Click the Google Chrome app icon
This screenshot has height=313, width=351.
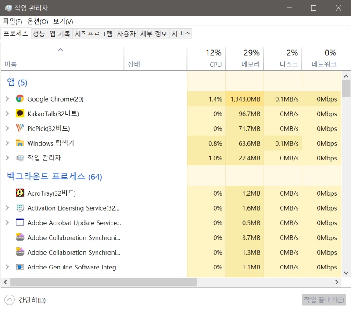coord(20,99)
